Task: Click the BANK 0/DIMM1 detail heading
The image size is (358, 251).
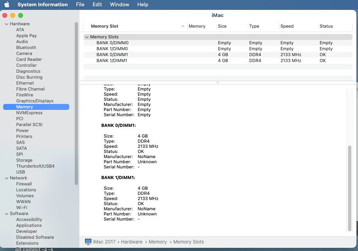Action: tap(119, 126)
